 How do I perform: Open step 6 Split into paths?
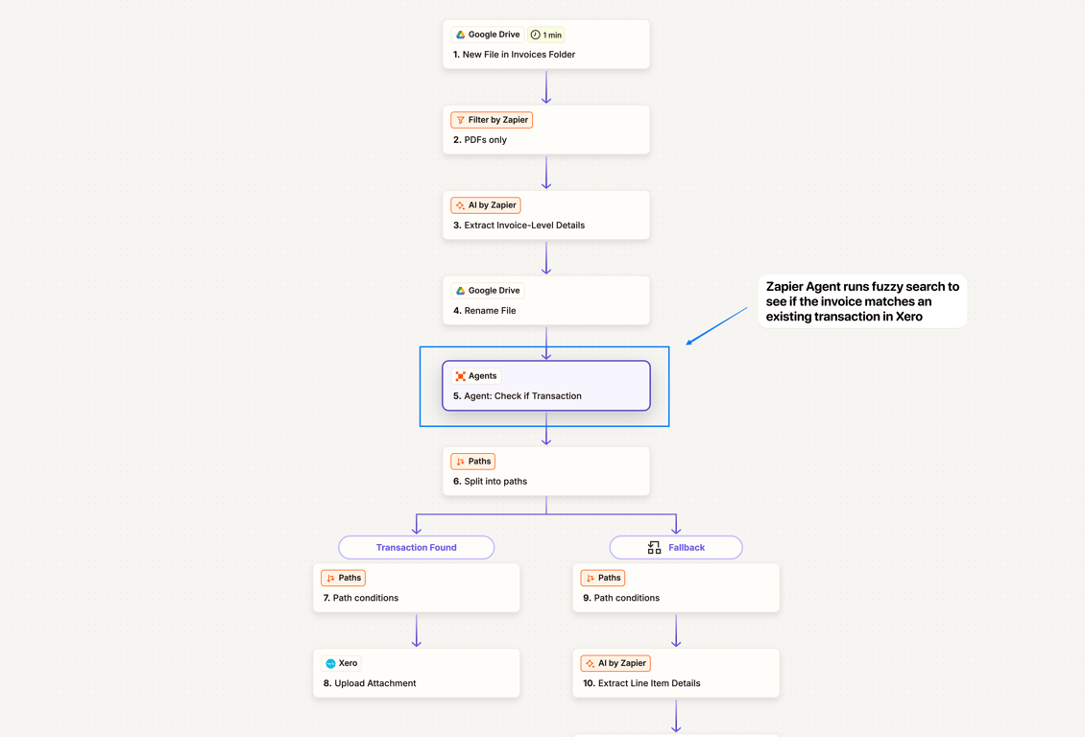click(x=546, y=471)
